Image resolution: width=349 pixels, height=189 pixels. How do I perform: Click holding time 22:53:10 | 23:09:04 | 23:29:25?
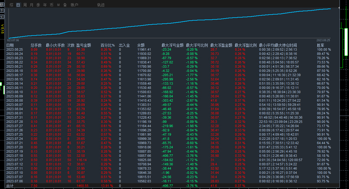(281, 122)
